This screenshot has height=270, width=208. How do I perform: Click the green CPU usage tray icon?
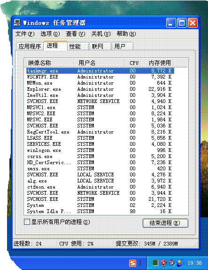tap(155, 263)
